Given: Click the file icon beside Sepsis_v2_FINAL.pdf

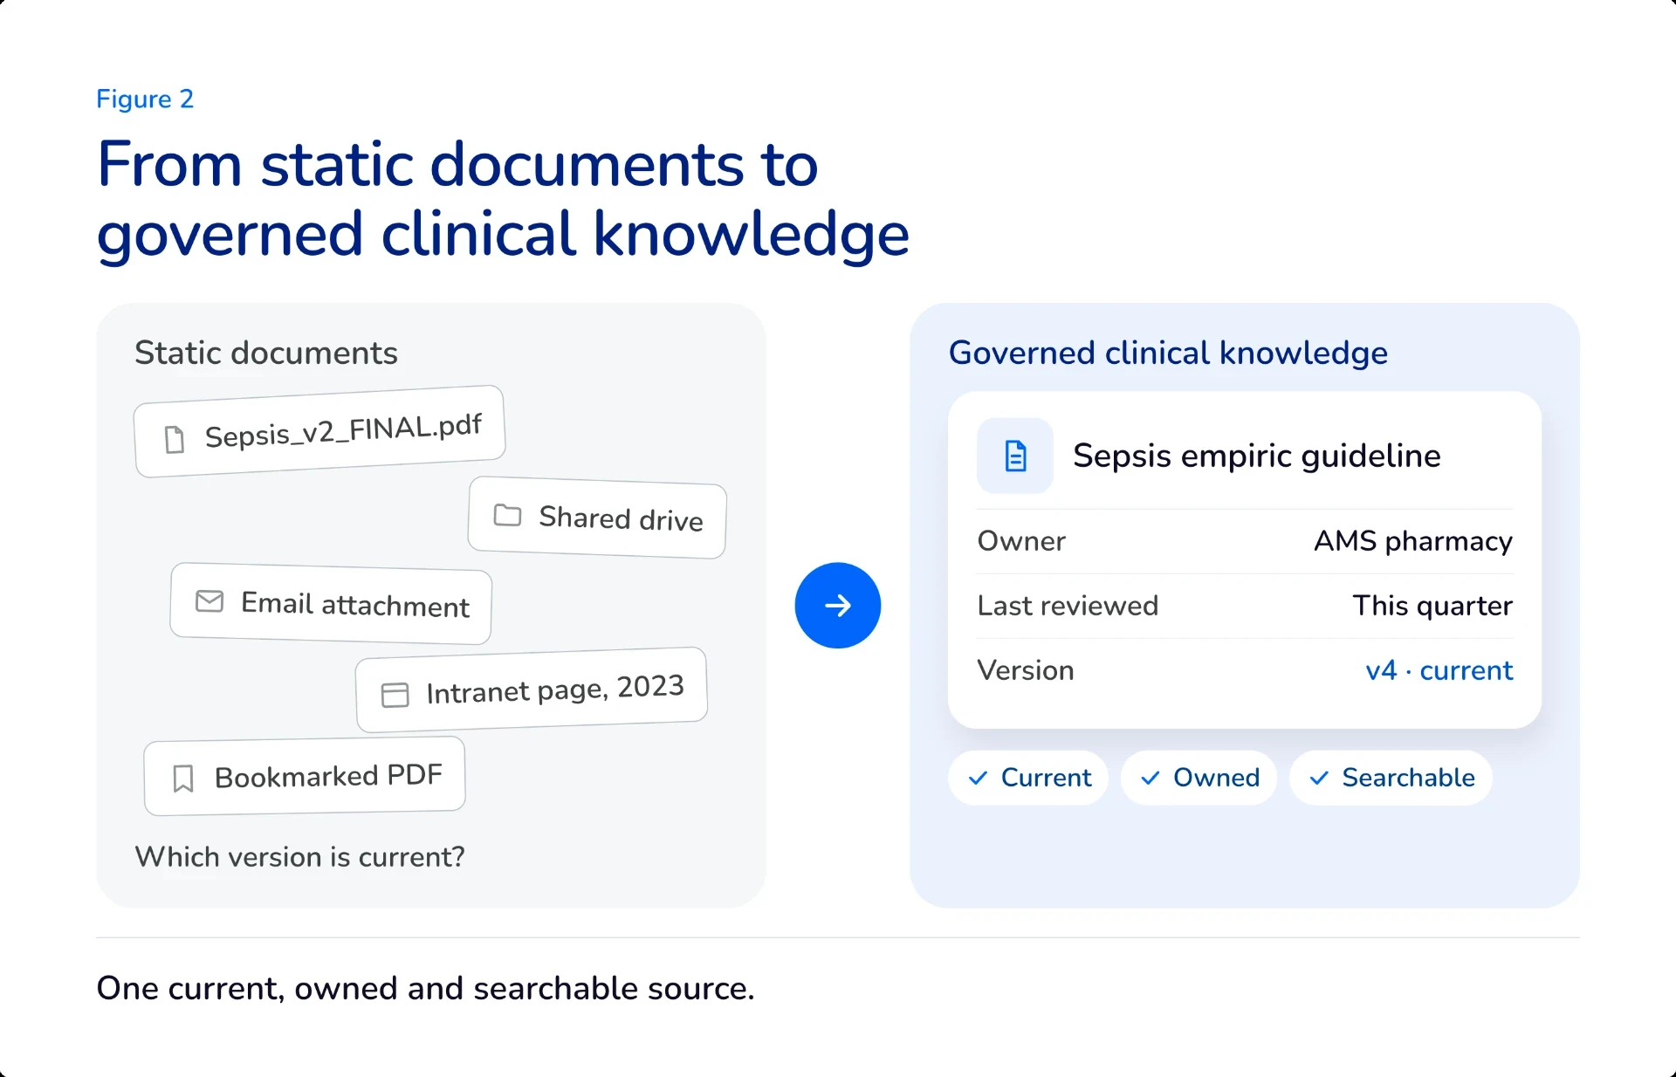Looking at the screenshot, I should 175,439.
